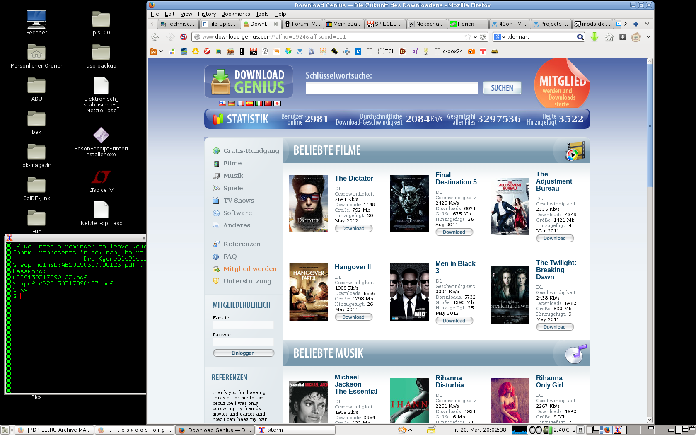
Task: Open the Hangover II title link
Action: [x=353, y=267]
